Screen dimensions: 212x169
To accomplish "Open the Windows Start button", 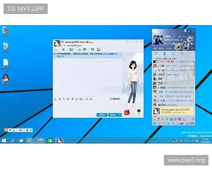I will pyautogui.click(x=4, y=140).
